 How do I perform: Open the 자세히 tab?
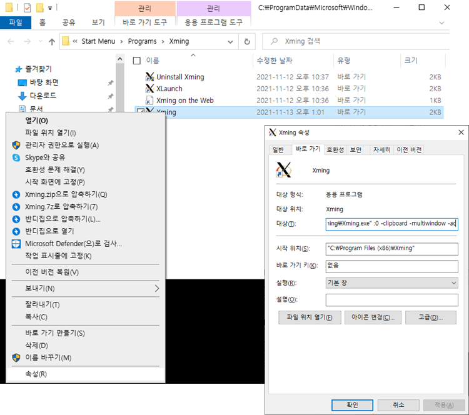click(381, 150)
